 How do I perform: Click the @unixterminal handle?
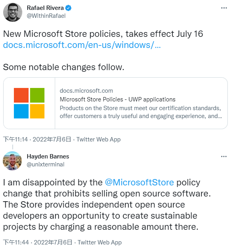46,164
